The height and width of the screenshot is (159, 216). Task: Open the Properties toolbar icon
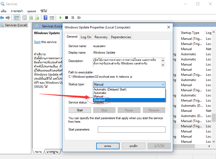coord(24,18)
